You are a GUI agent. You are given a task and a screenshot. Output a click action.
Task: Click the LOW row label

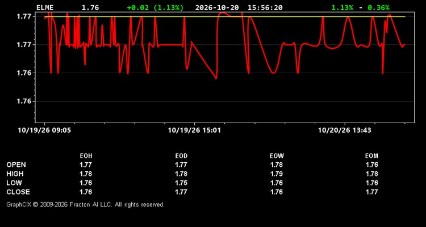click(x=14, y=183)
